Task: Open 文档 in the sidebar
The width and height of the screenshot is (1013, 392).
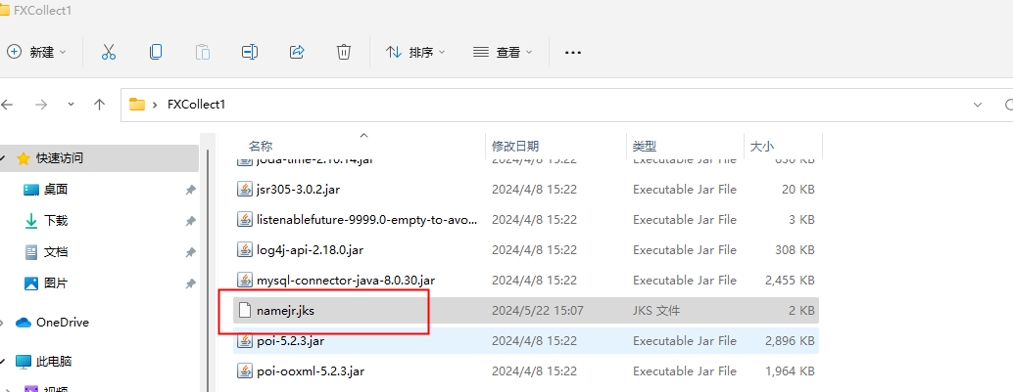Action: [x=56, y=251]
